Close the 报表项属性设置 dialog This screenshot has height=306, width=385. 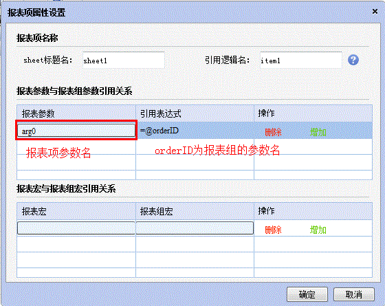pyautogui.click(x=375, y=11)
